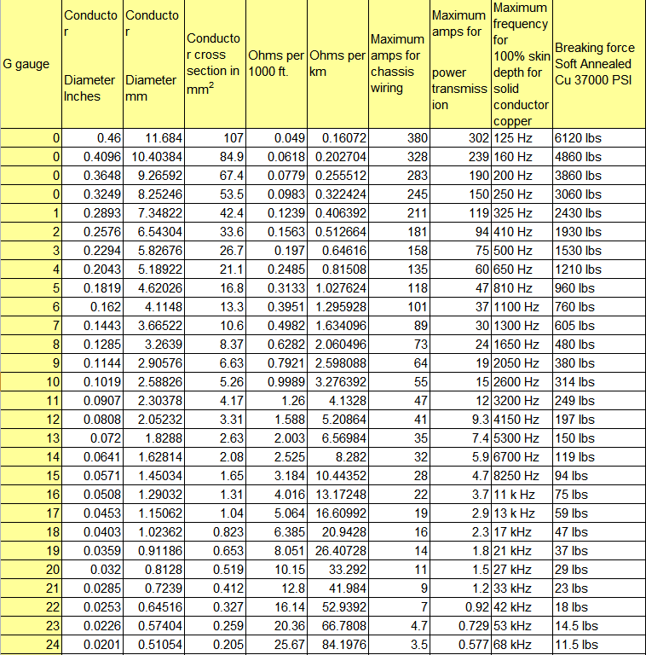Click the cell with 0.729 amps
Screen dimensions: 646x655
coord(460,626)
